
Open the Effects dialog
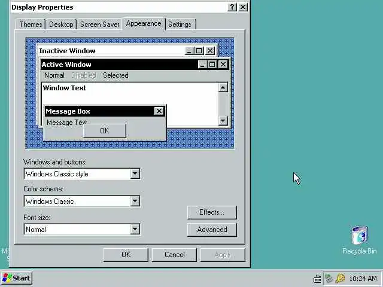(x=212, y=212)
